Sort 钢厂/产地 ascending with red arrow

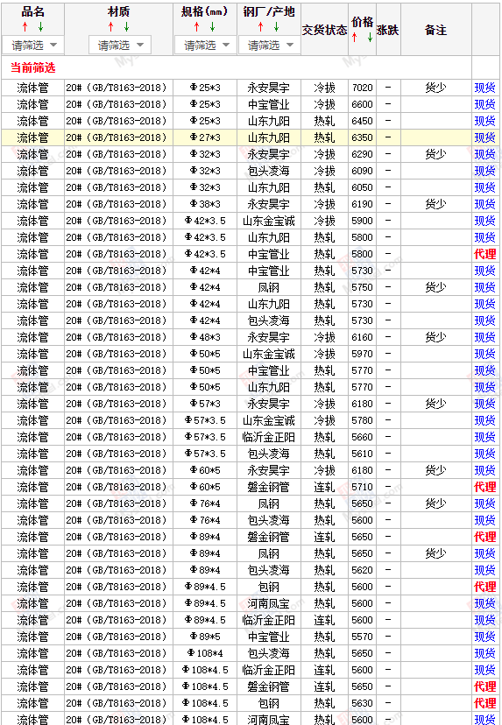[261, 27]
